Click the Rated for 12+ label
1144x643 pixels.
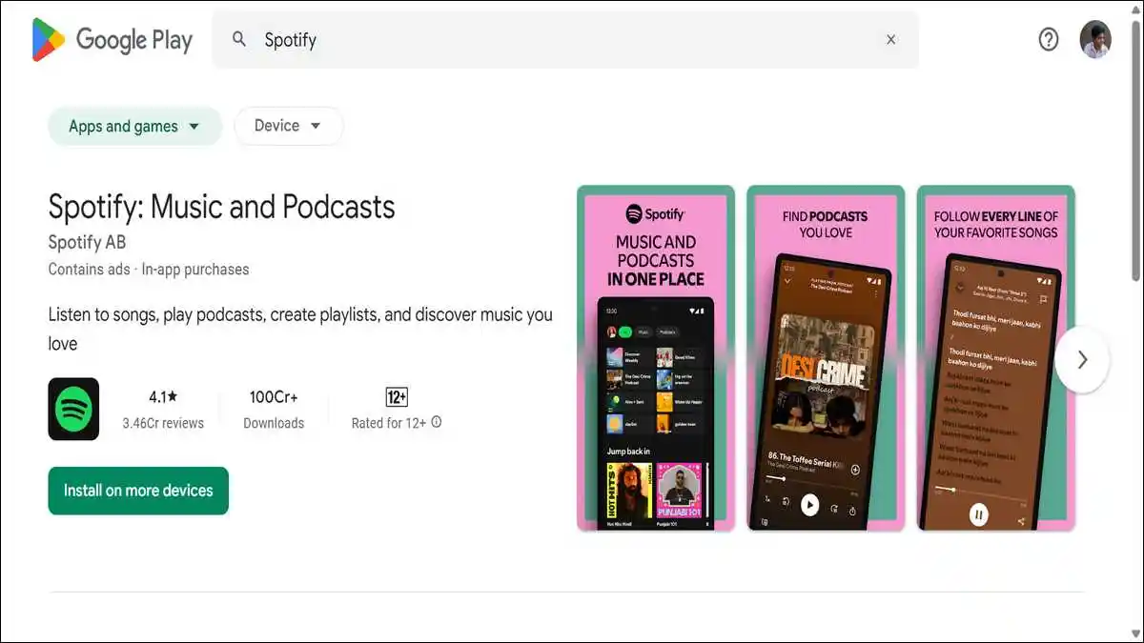389,423
